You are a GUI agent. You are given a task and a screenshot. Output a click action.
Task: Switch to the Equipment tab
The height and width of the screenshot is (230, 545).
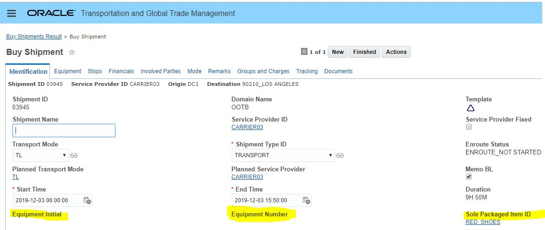[x=68, y=71]
